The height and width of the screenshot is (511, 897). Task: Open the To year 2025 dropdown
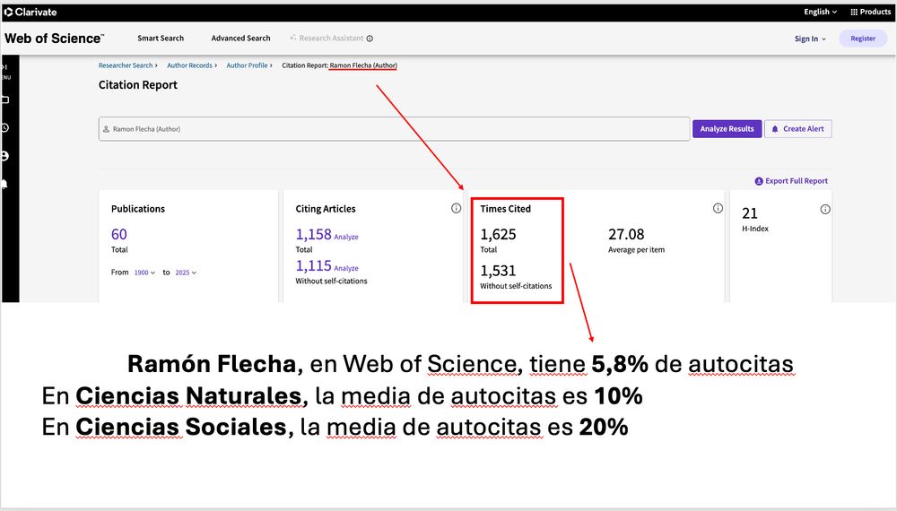186,273
